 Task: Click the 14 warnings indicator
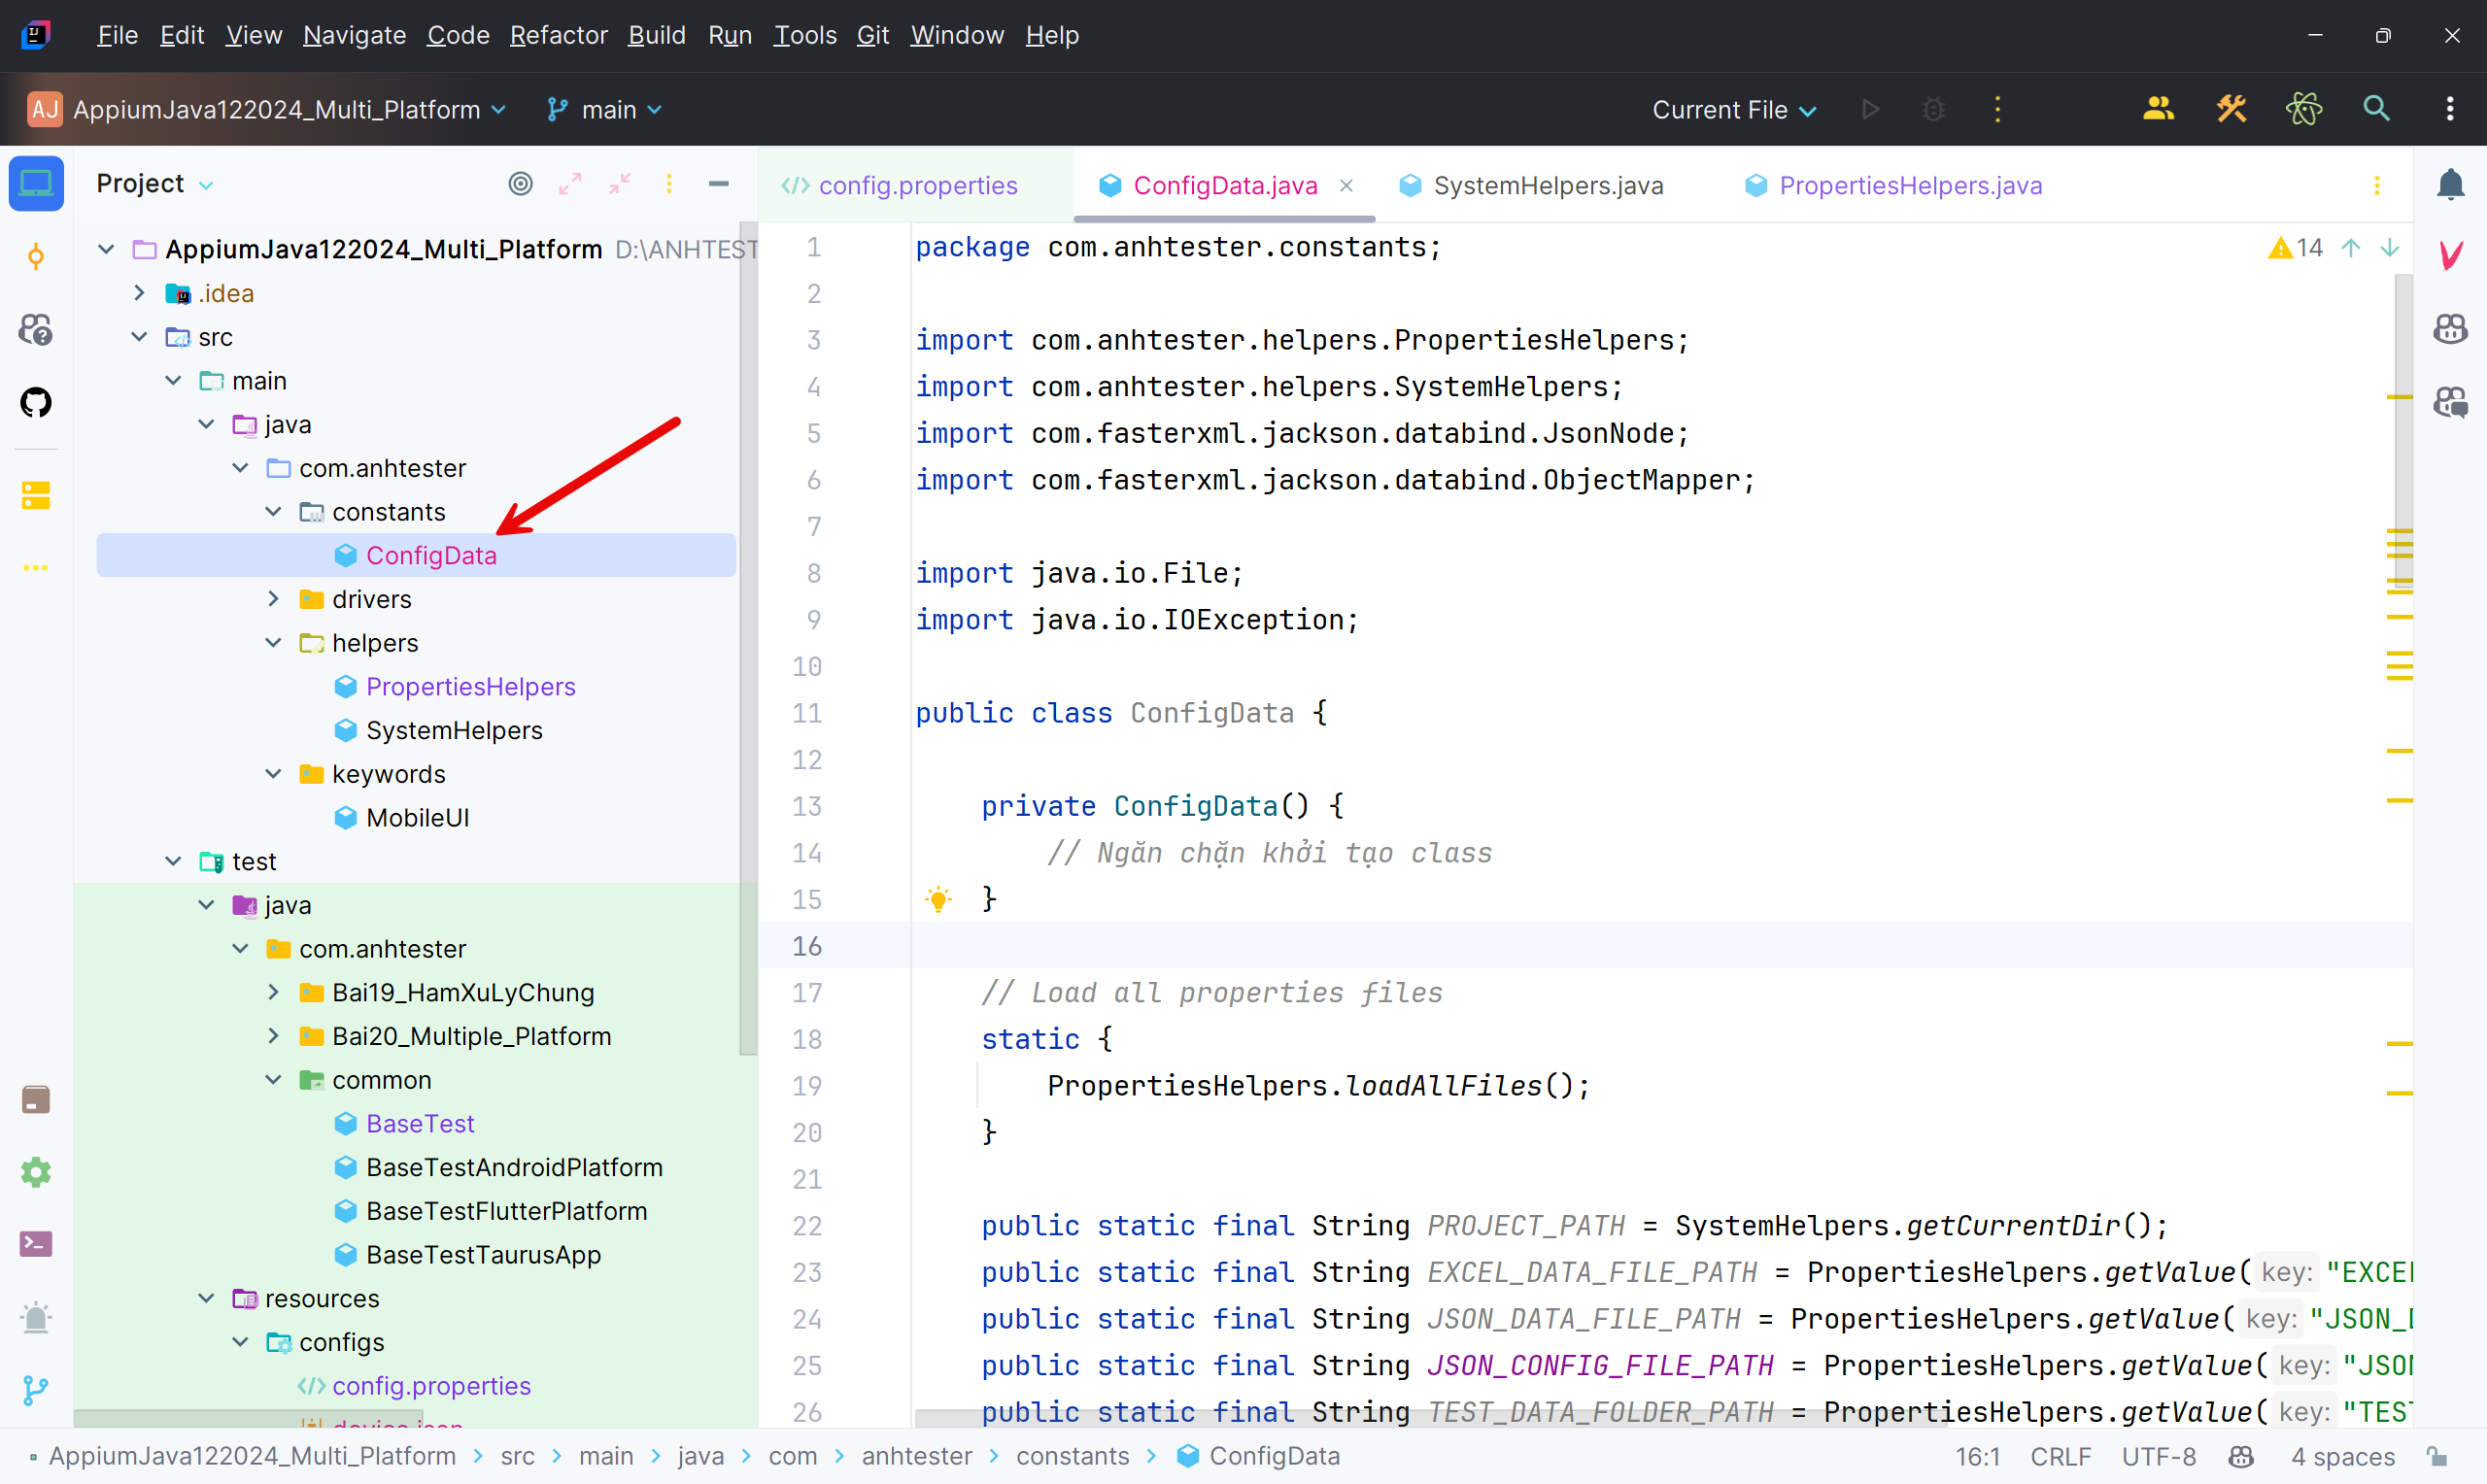[x=2296, y=248]
